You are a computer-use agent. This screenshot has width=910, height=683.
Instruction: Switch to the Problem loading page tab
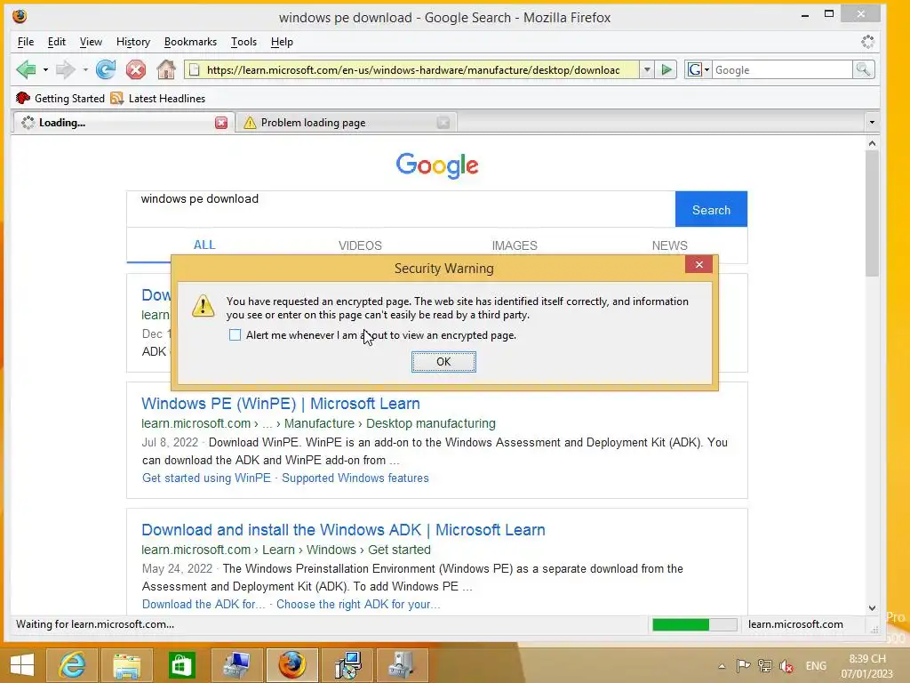[342, 123]
